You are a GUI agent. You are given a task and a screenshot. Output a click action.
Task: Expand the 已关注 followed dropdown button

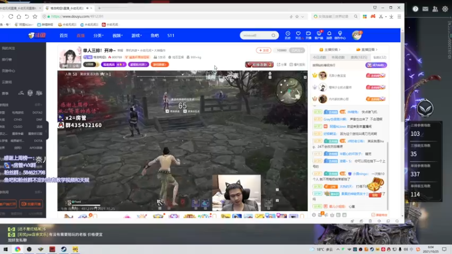[297, 50]
